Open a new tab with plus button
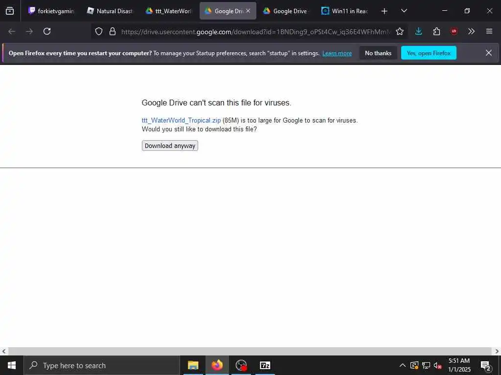Image resolution: width=501 pixels, height=375 pixels. 385,11
